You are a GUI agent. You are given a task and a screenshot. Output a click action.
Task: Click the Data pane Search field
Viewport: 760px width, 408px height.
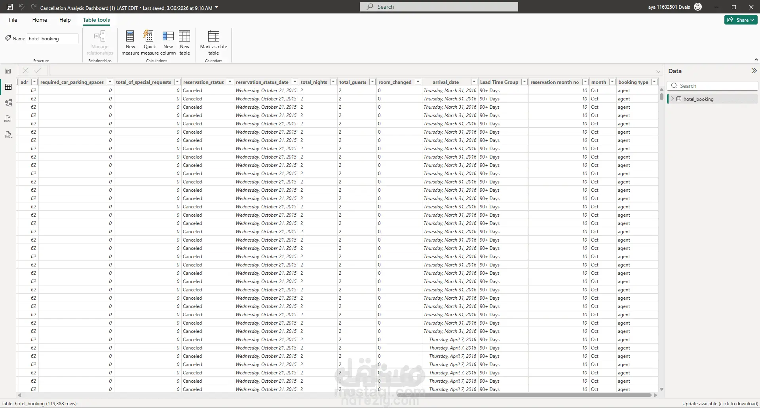[712, 86]
